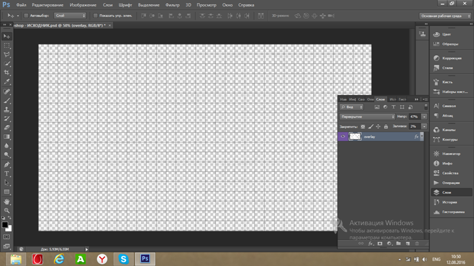The image size is (474, 266).
Task: Check the Показать упр. элем. checkbox
Action: pos(95,15)
